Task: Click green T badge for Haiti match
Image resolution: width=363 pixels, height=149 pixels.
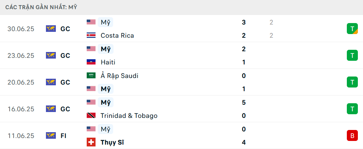Action: pyautogui.click(x=352, y=55)
